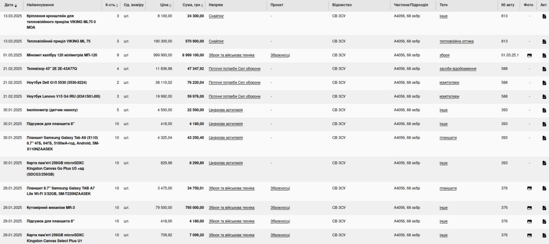Open act document for Міномет калібру 120 мм
Viewport: 549px width, 244px height.
point(544,55)
